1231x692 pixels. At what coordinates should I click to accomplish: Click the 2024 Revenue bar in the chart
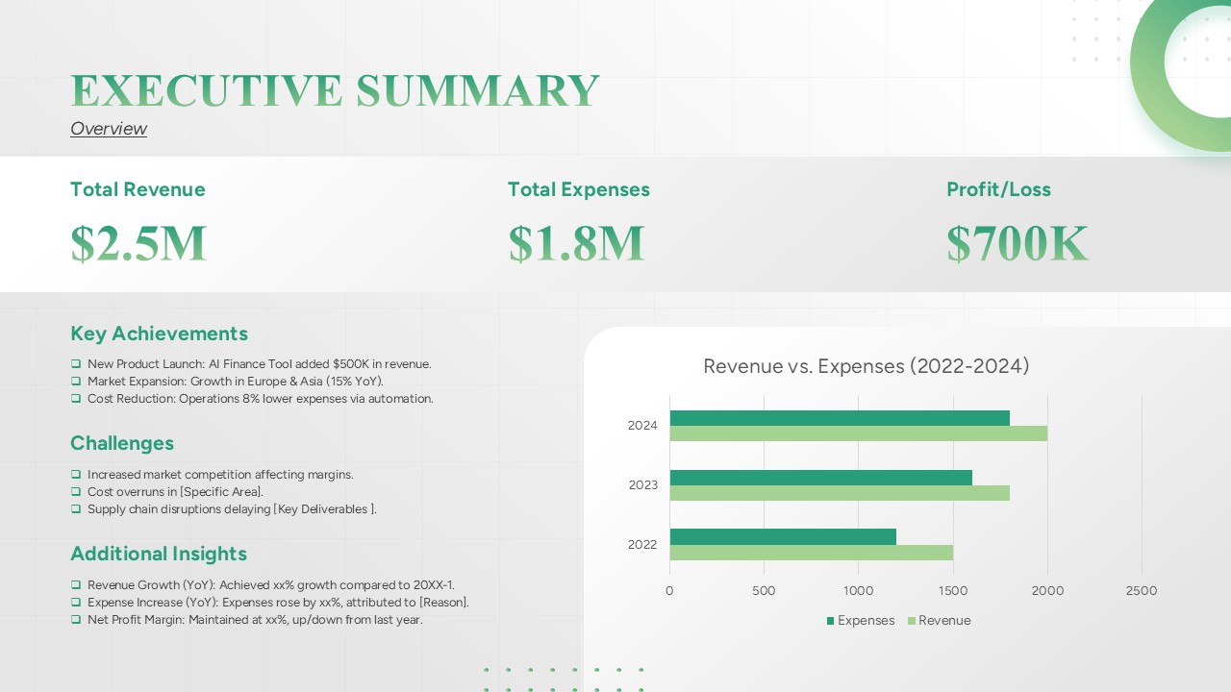[859, 433]
